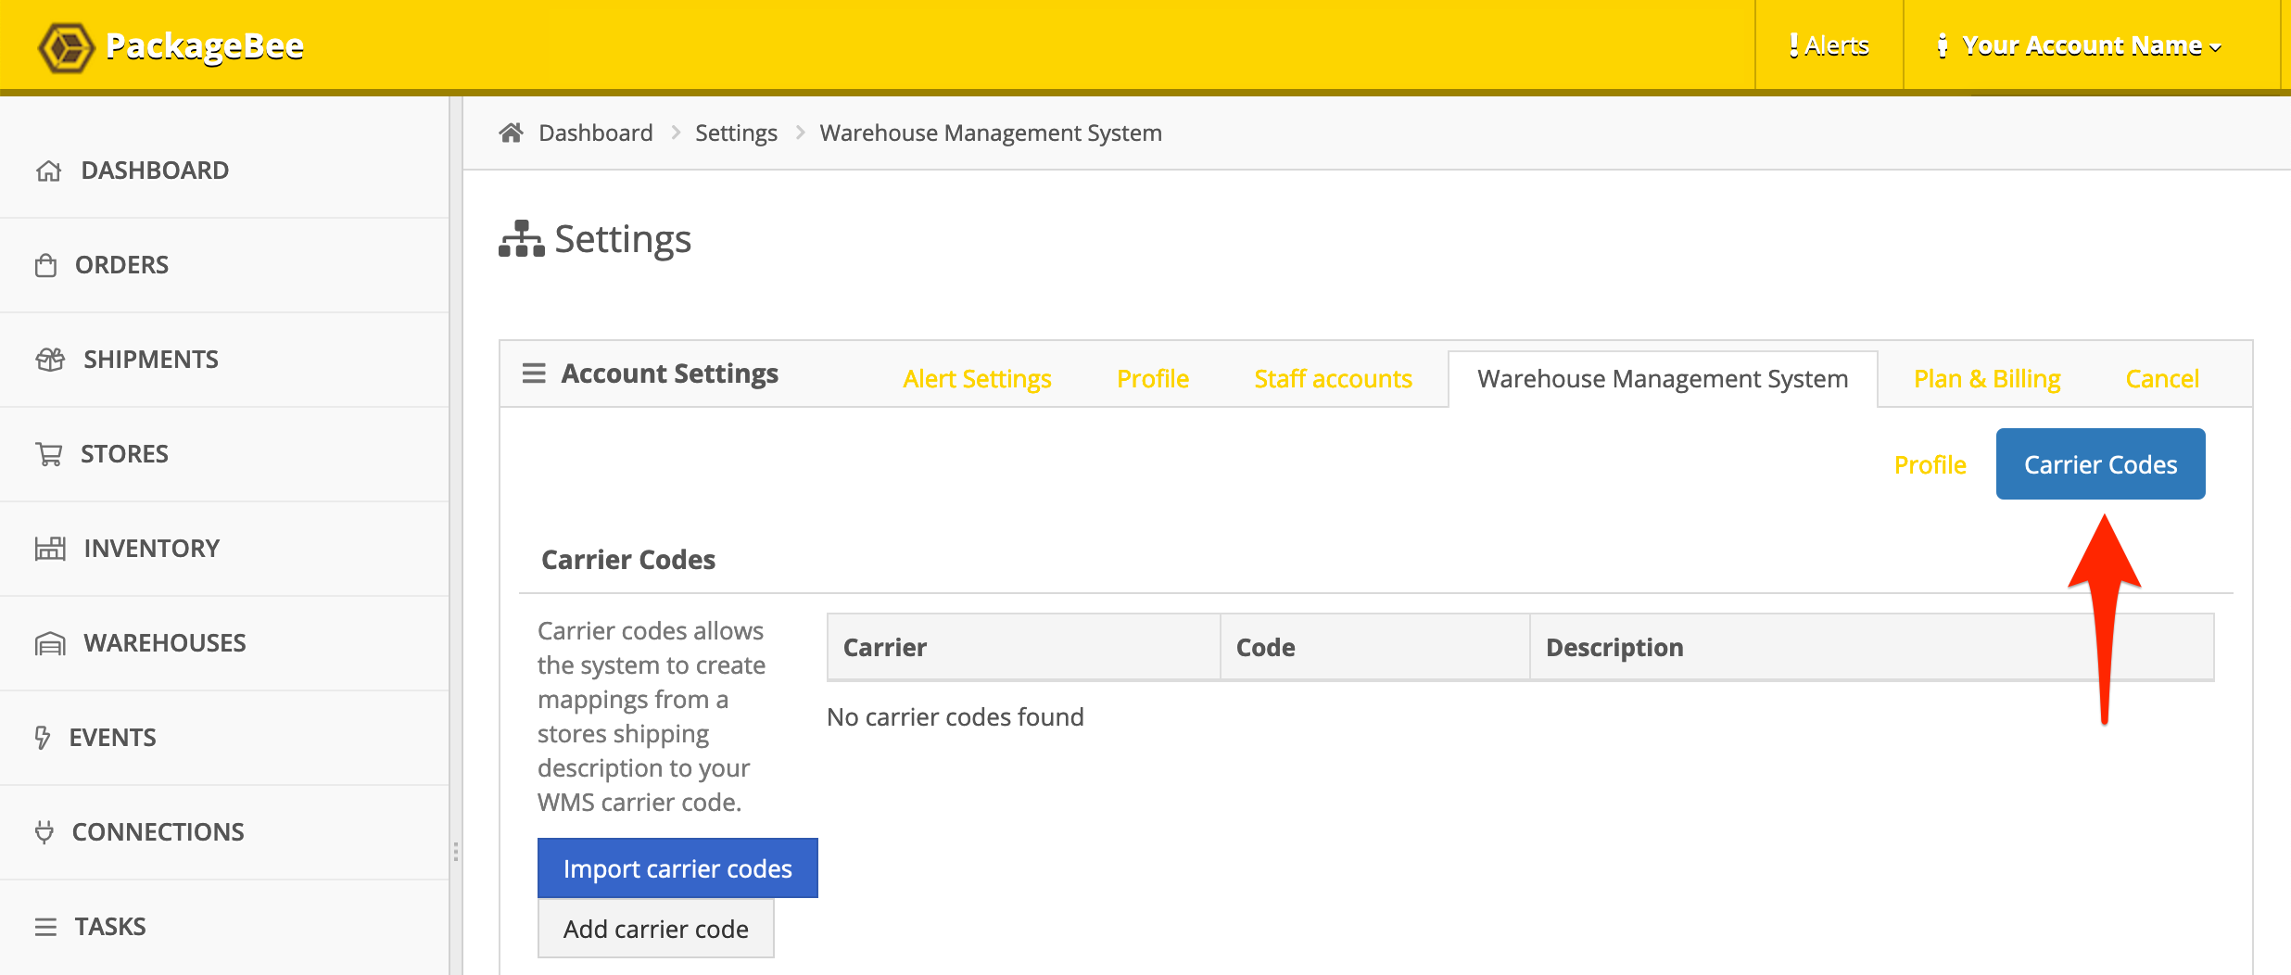
Task: Click the No carrier codes found message
Action: [955, 716]
